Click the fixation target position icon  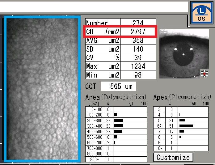[x=204, y=74]
